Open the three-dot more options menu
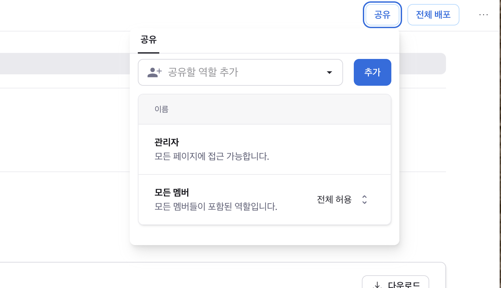This screenshot has height=288, width=501. click(x=484, y=15)
